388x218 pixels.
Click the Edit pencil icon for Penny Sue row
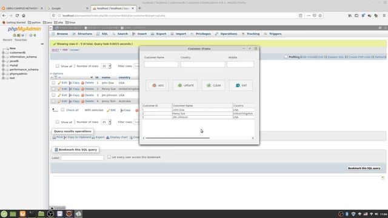point(59,89)
